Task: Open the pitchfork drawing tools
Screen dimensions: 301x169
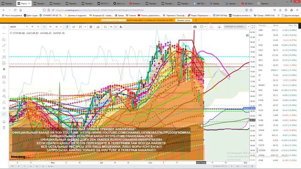Action: (x=4, y=39)
